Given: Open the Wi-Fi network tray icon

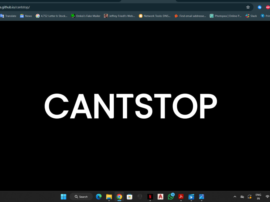Looking at the screenshot, I should point(267,197).
